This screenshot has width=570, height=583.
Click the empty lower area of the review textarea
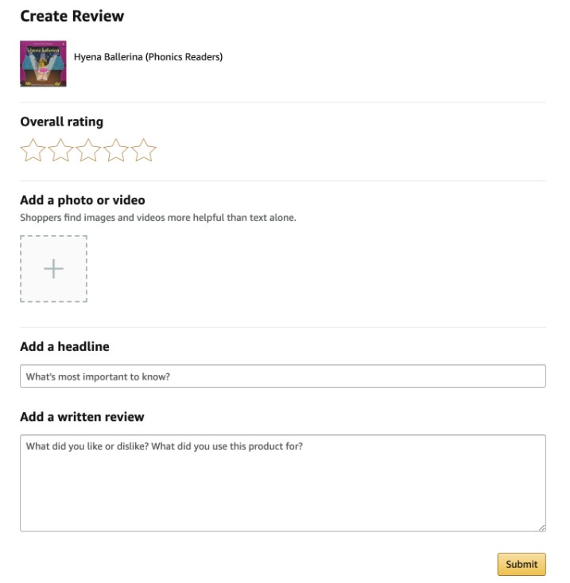click(x=283, y=498)
